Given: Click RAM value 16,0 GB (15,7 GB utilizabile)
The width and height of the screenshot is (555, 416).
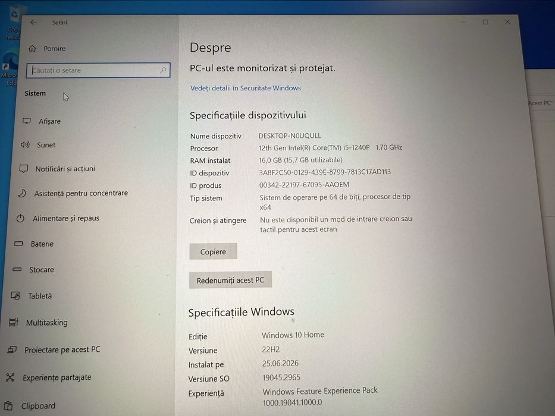Looking at the screenshot, I should click(x=301, y=160).
